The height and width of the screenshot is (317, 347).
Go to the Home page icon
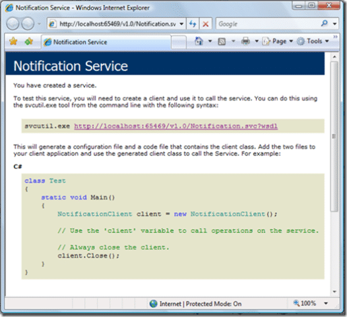coord(199,41)
